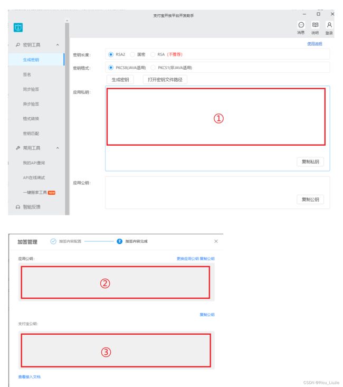Viewport: 343px width, 387px height.
Task: Click the NEW badge on 一键搬家工具
Action: pyautogui.click(x=52, y=193)
